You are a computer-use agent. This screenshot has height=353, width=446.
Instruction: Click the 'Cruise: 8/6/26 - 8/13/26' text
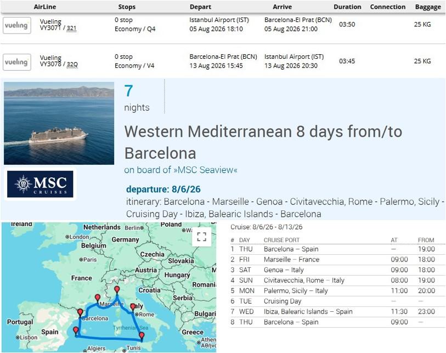(266, 227)
